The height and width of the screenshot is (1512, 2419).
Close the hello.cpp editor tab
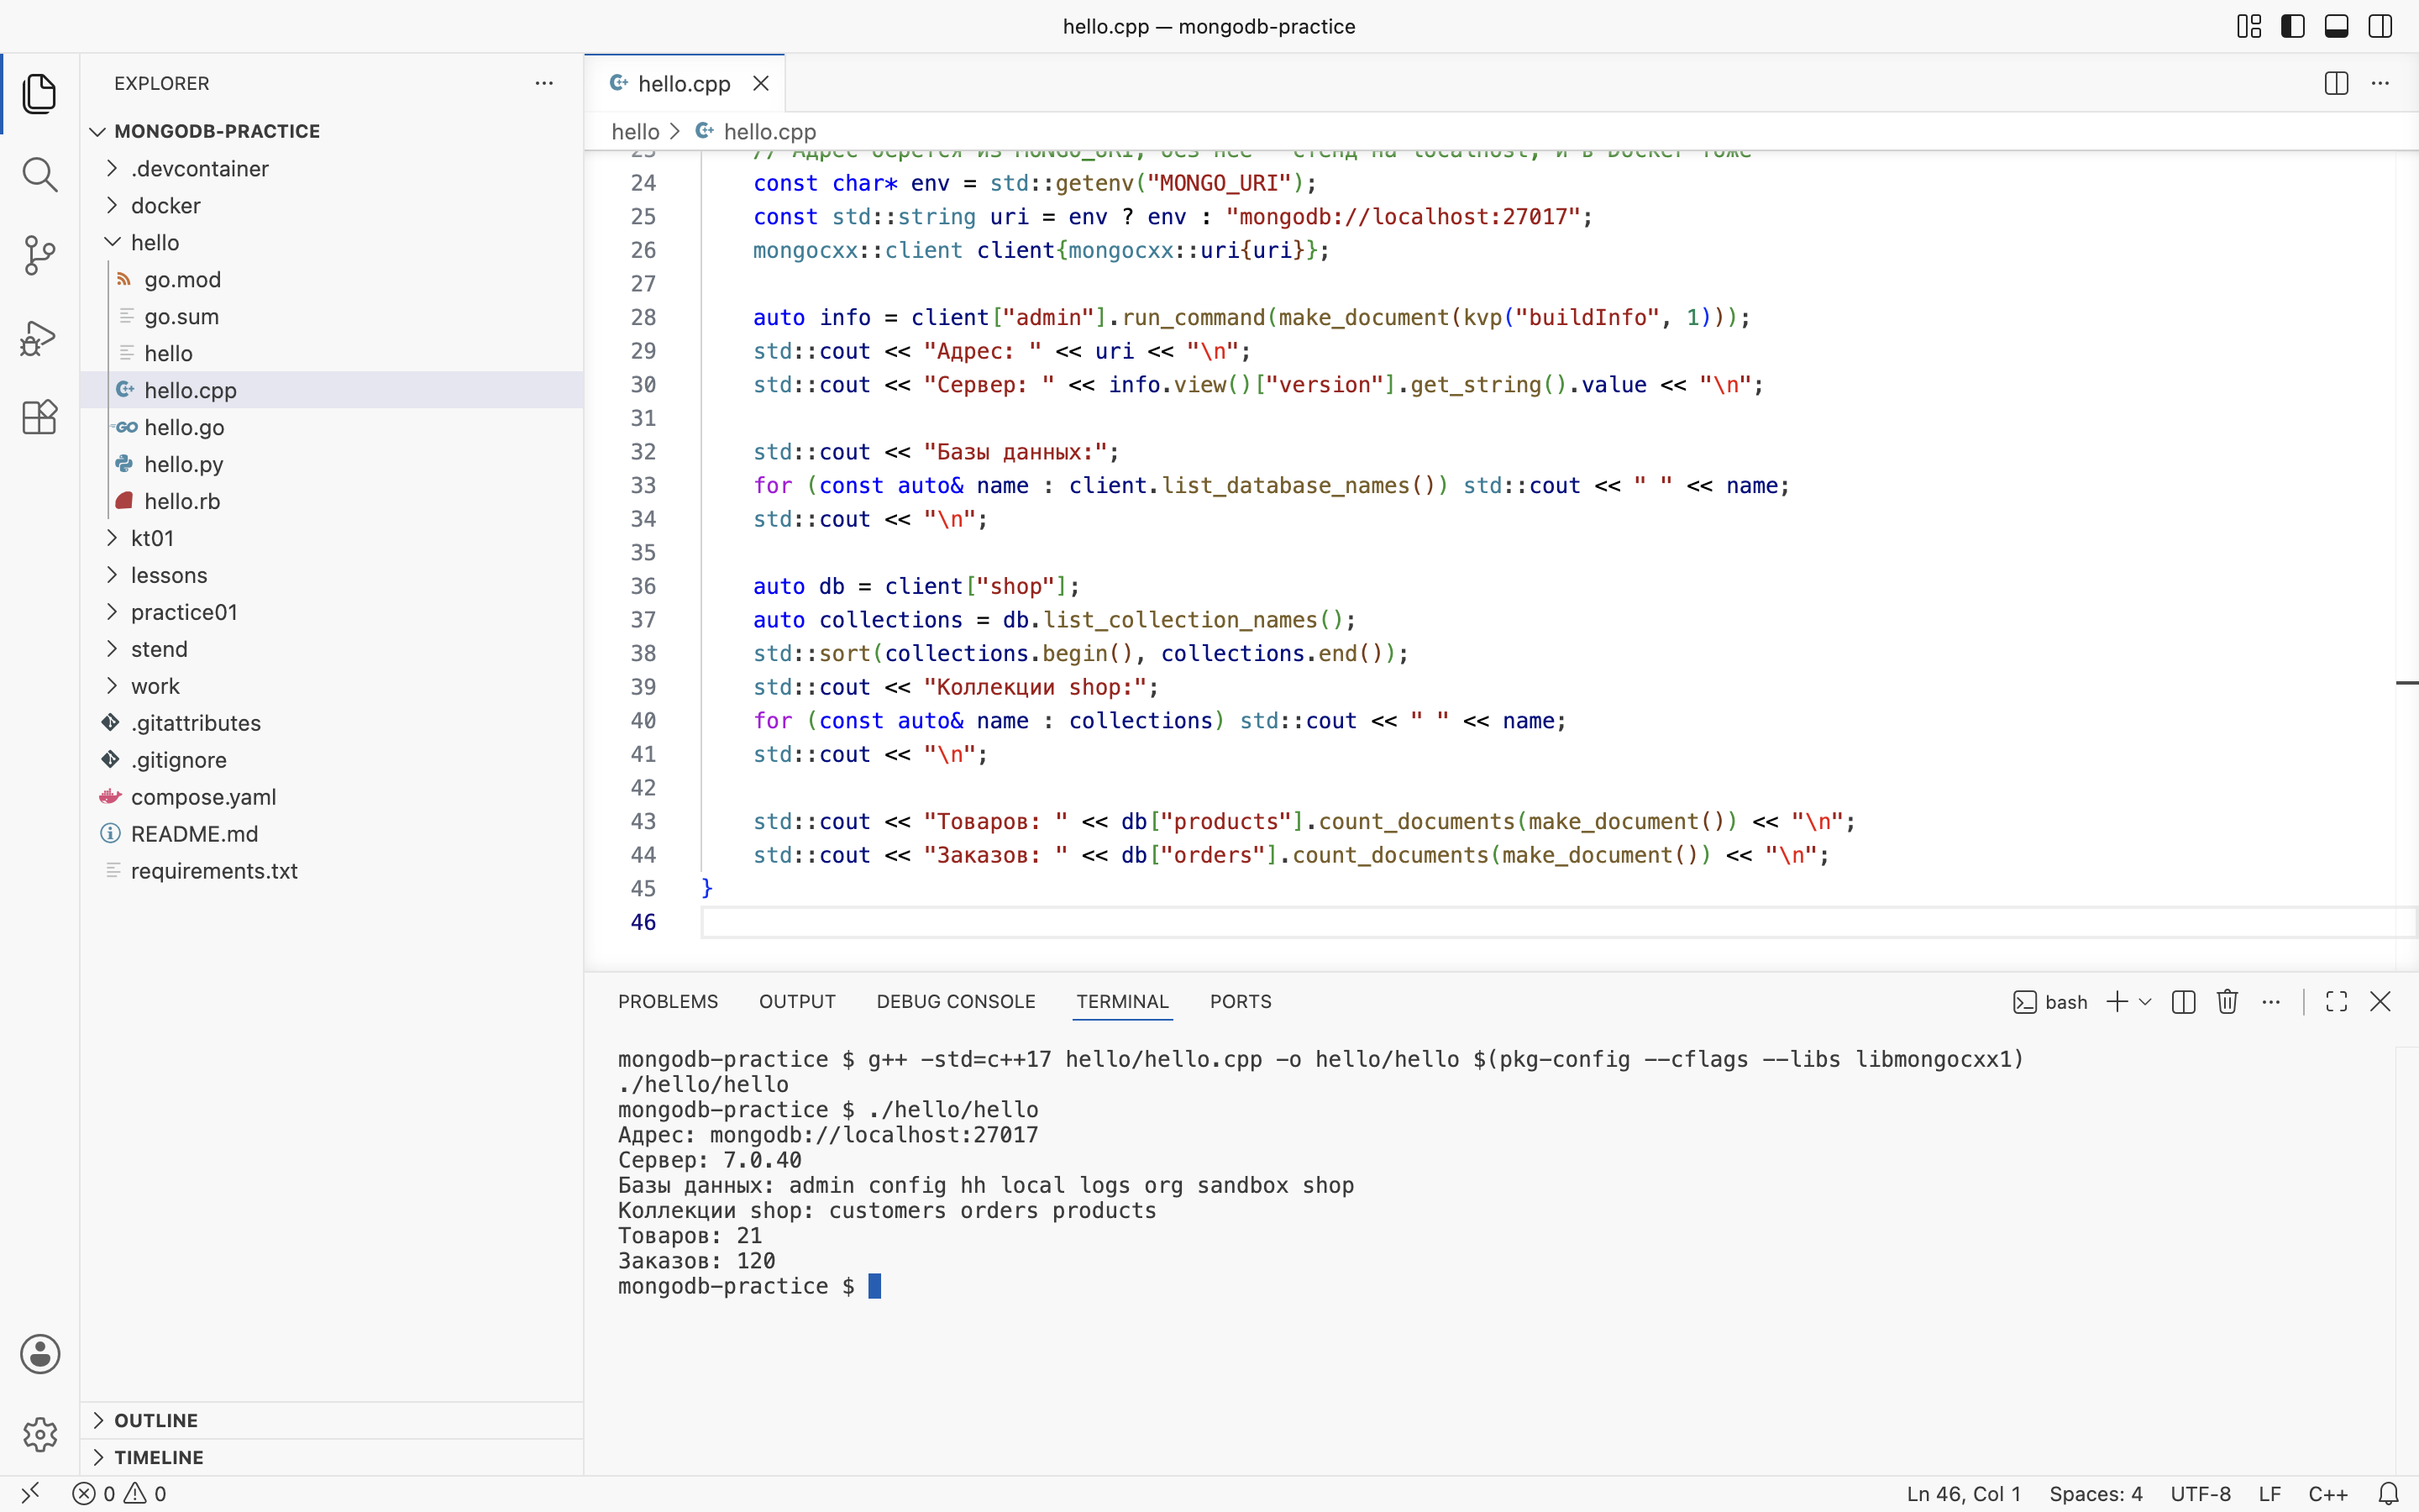click(x=761, y=83)
